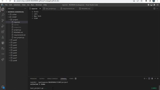Show the Problems panel tab
The image size is (160, 90).
[33, 78]
